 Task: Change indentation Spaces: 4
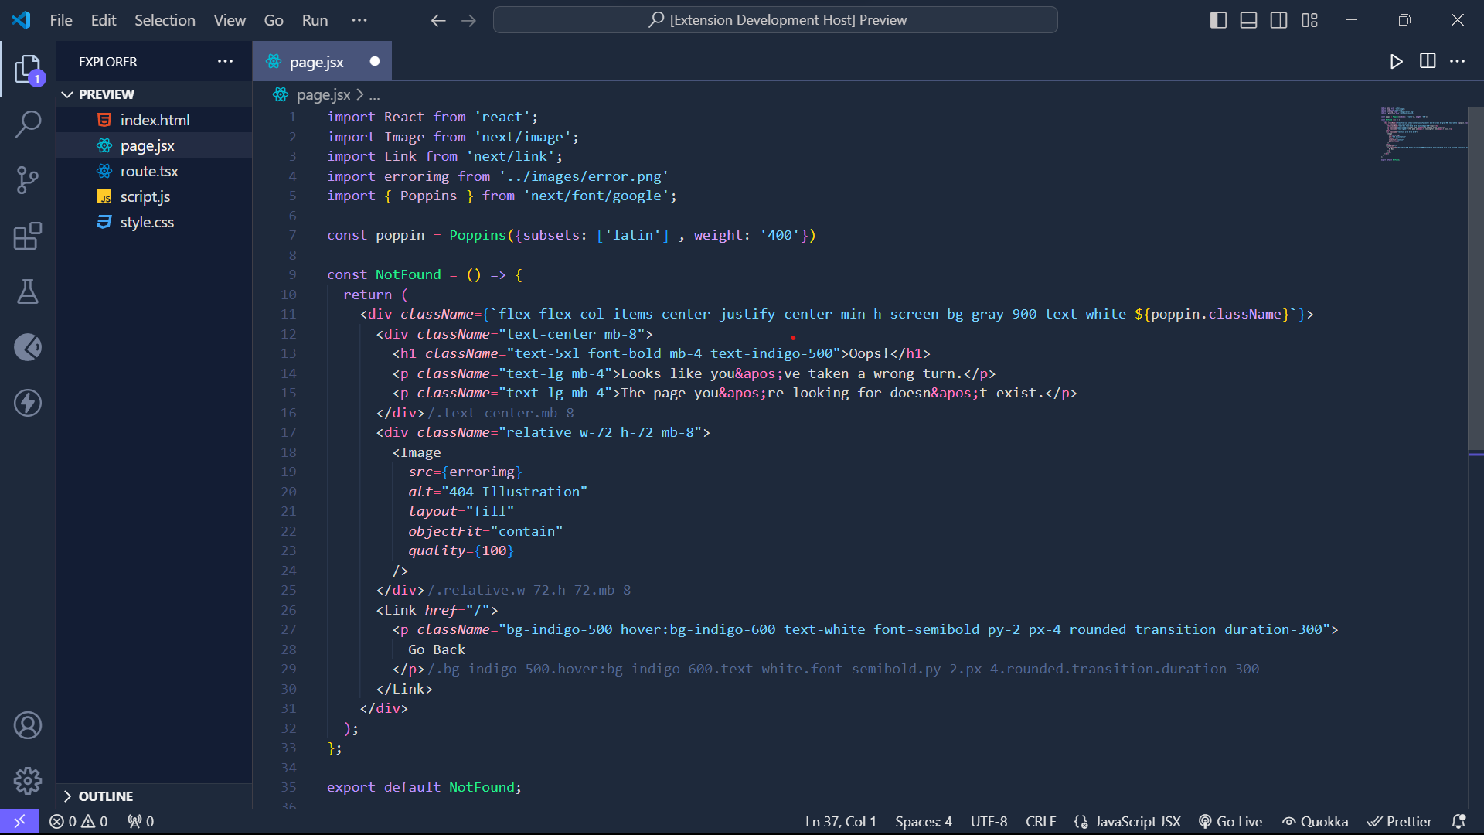[x=923, y=821]
